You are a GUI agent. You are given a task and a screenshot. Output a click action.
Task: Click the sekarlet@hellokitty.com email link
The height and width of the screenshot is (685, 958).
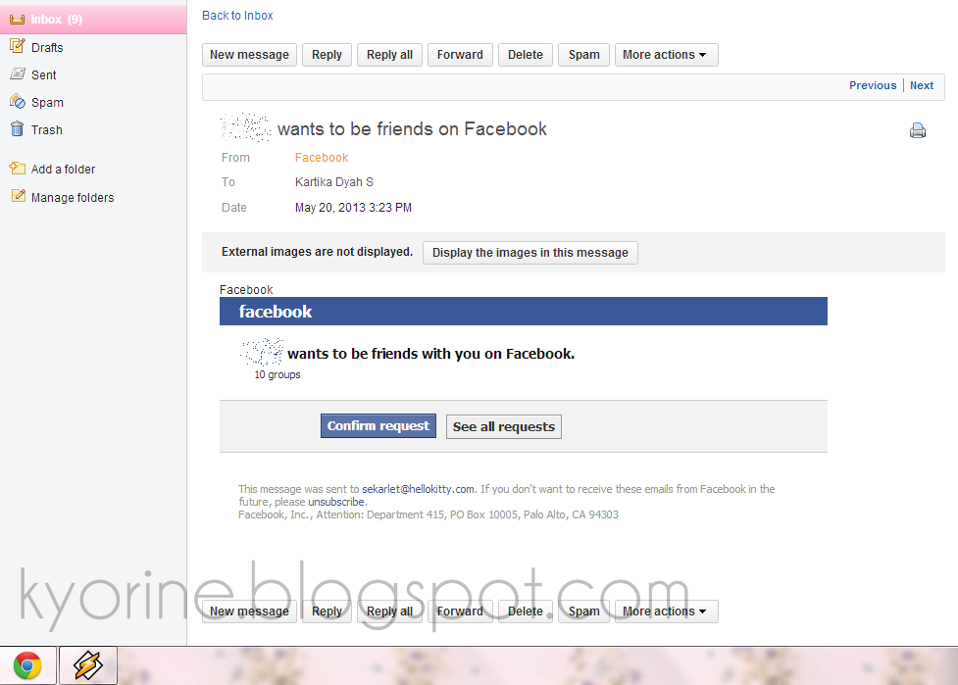coord(418,489)
